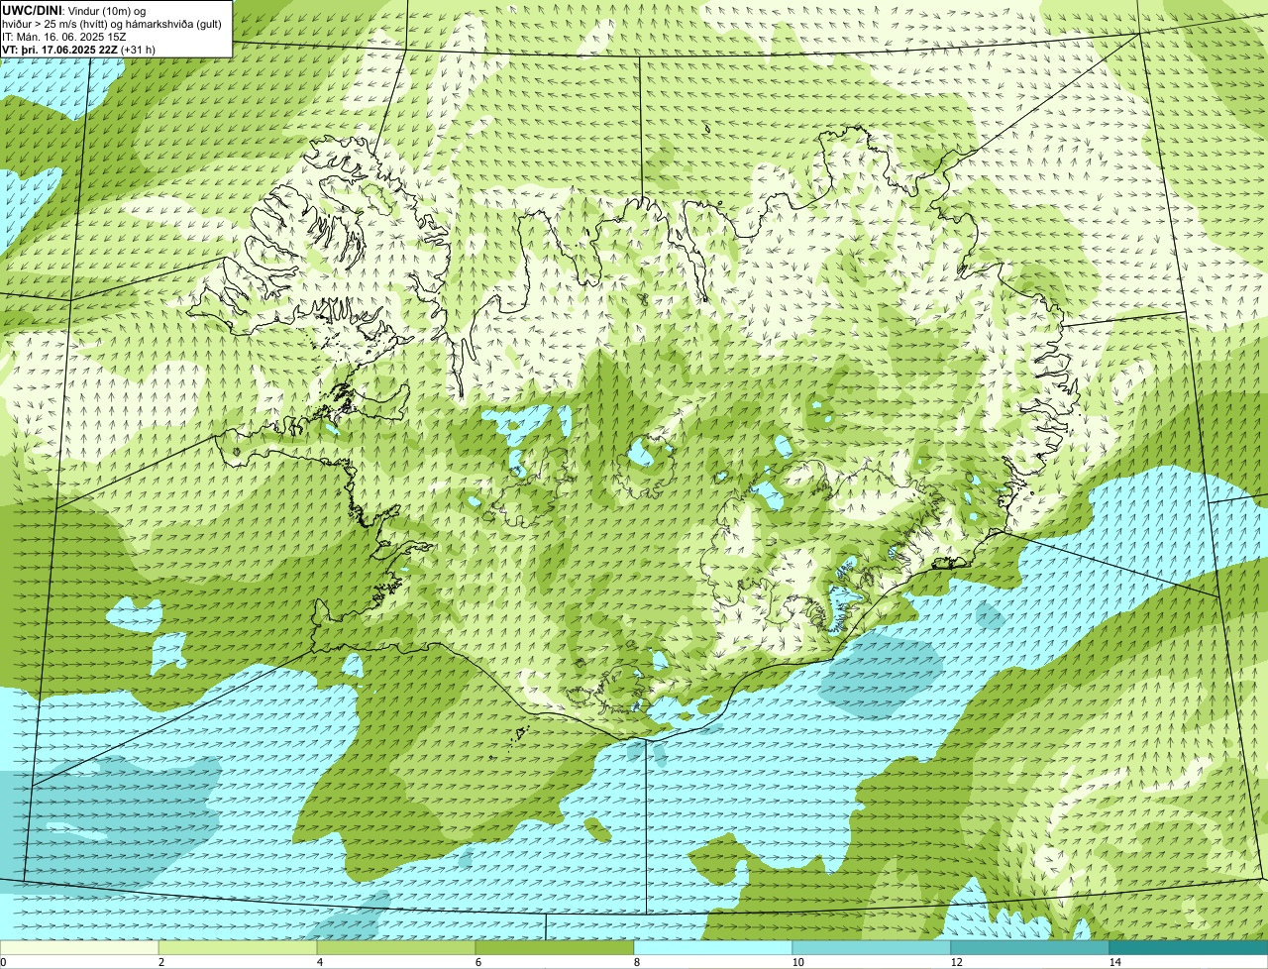Click the pale 0–2 m/s legend color segment
Image resolution: width=1268 pixels, height=969 pixels.
coord(79,947)
